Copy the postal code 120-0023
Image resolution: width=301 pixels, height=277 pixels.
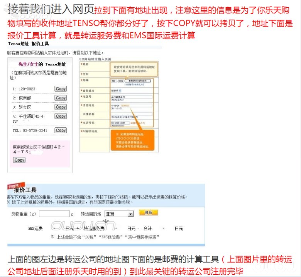pyautogui.click(x=61, y=89)
